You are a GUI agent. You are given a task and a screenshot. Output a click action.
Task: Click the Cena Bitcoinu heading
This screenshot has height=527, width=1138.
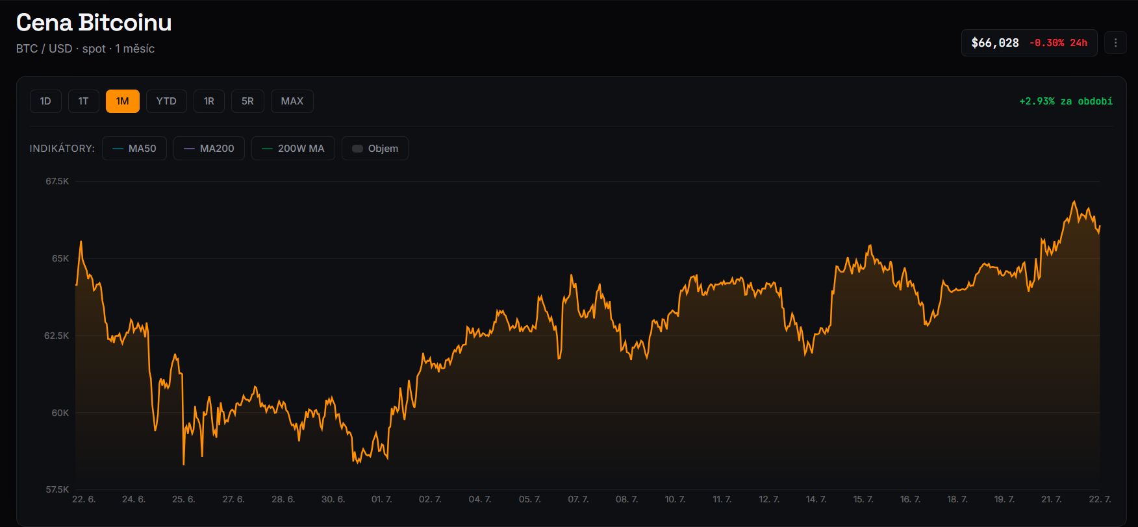(x=94, y=23)
